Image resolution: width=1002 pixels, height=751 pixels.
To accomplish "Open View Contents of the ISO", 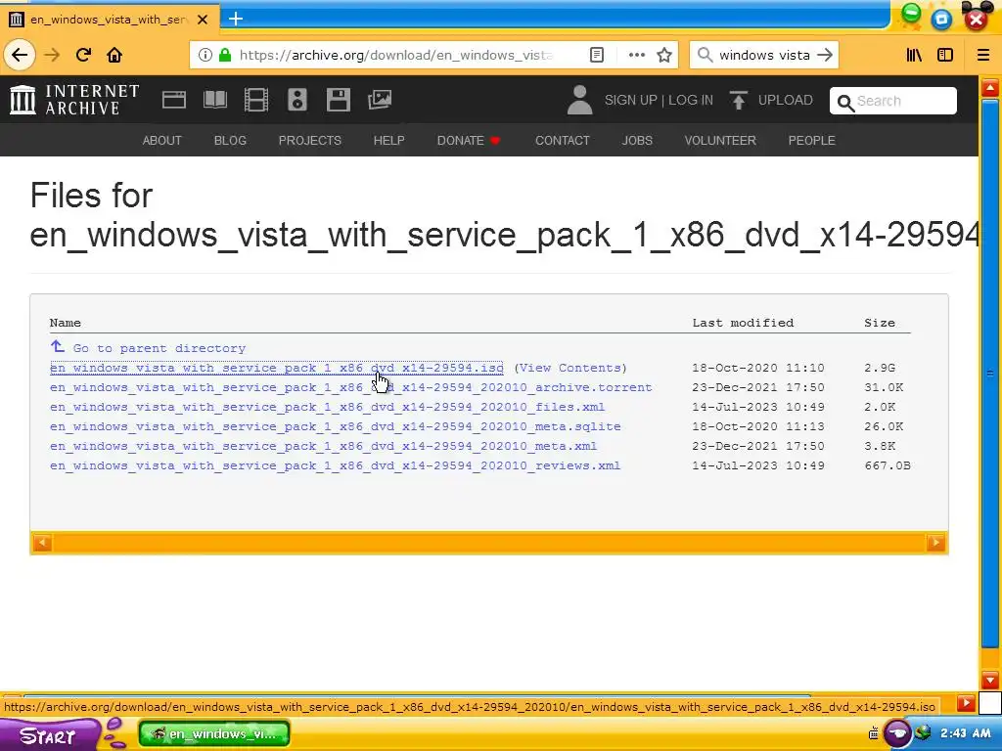I will click(570, 368).
